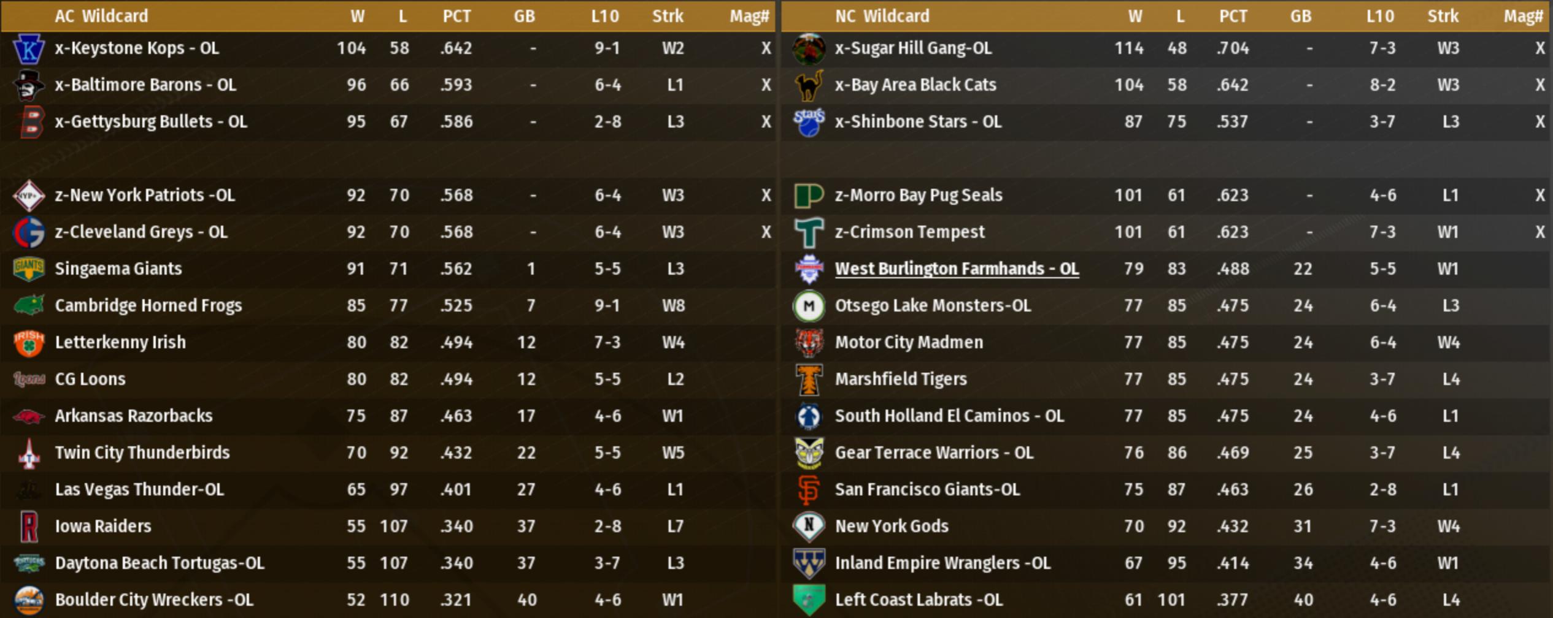Click the Otsego Lake Monsters logo
Image resolution: width=1553 pixels, height=618 pixels.
(x=808, y=306)
